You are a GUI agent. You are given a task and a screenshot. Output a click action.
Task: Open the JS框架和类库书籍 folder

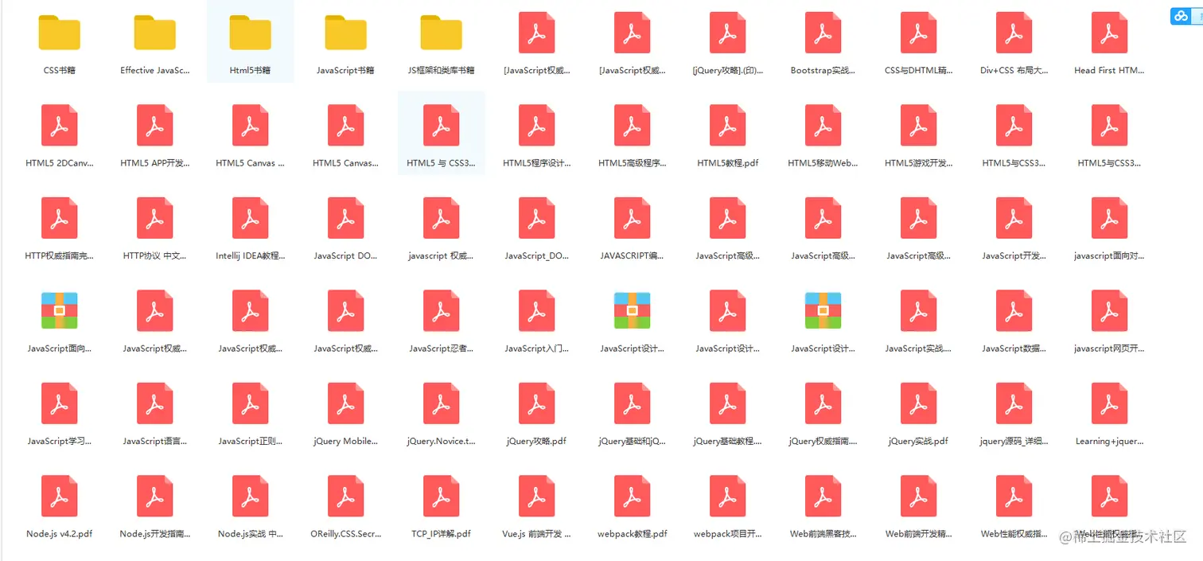[x=442, y=33]
